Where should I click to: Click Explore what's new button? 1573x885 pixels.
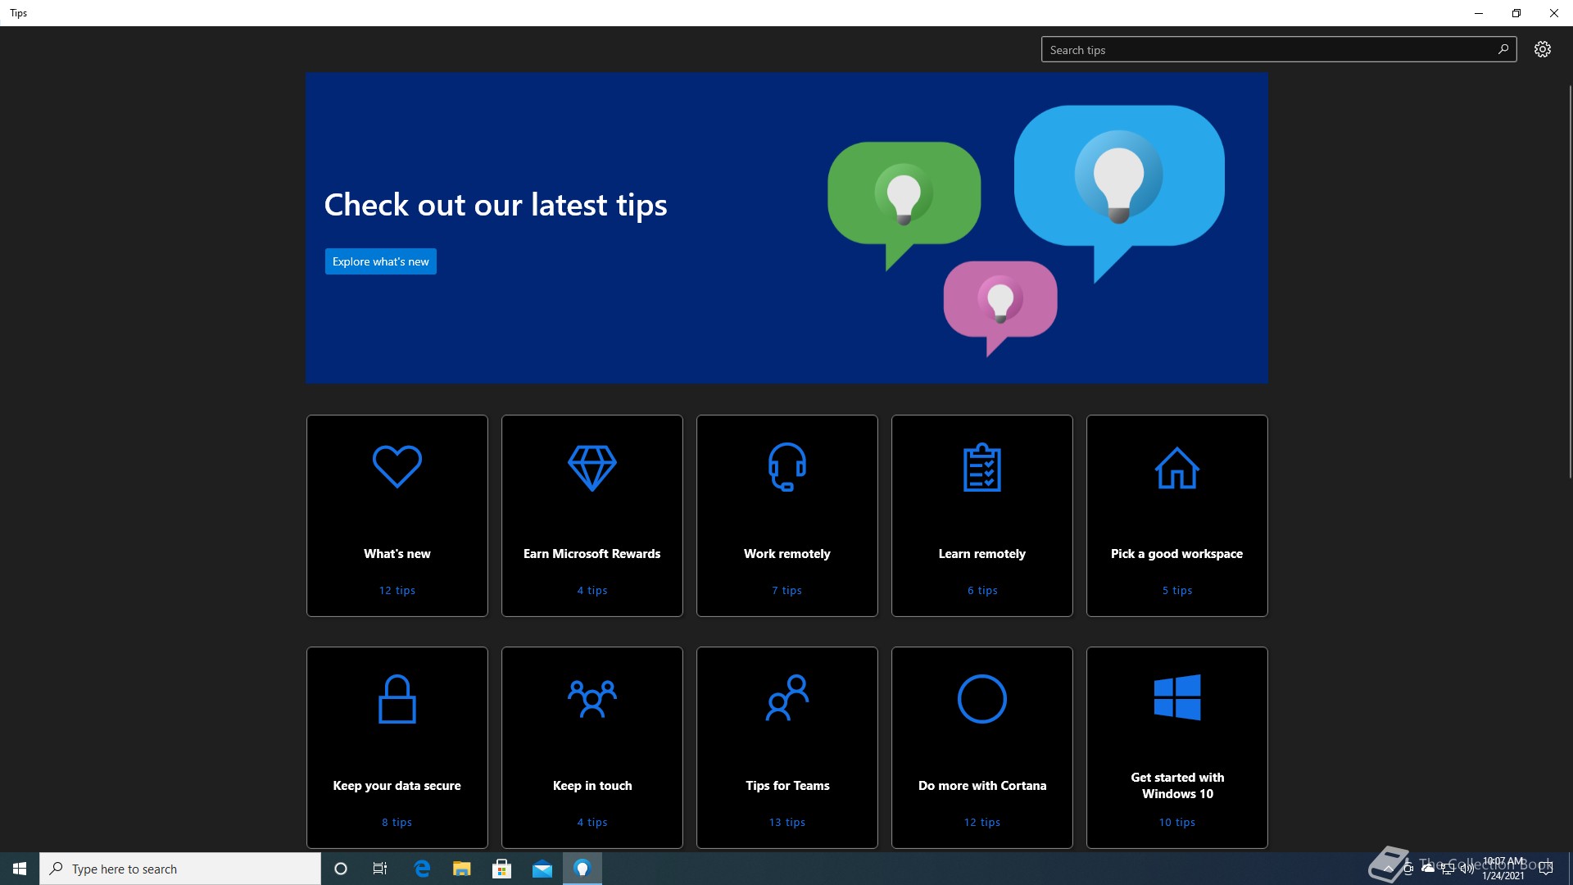point(380,261)
